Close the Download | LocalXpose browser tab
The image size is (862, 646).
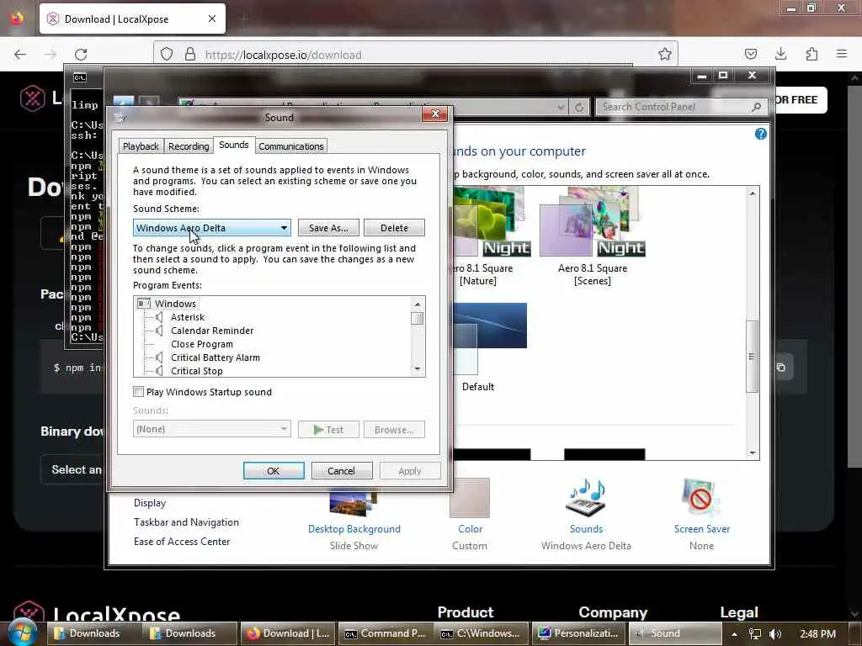[x=212, y=19]
